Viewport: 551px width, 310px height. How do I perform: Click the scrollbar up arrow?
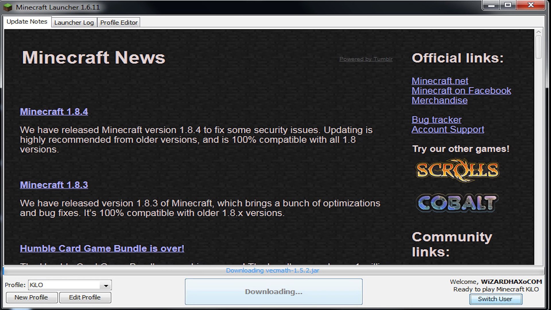tap(538, 32)
